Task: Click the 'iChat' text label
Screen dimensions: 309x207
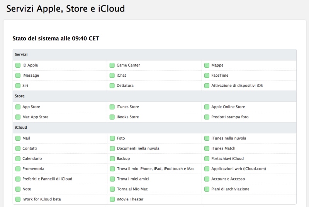Action: coord(121,75)
